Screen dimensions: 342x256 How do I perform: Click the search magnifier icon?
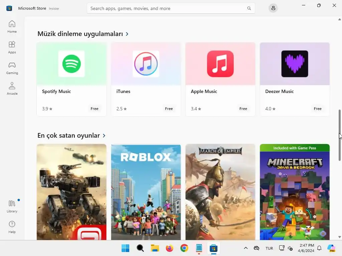coord(249,8)
